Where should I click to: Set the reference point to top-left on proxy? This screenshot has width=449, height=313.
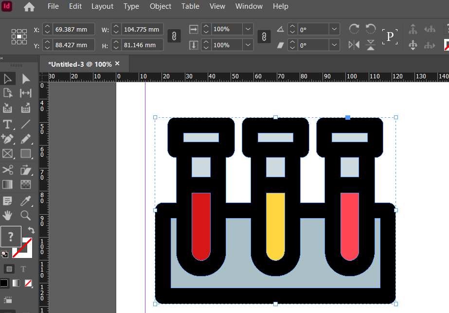pos(13,31)
